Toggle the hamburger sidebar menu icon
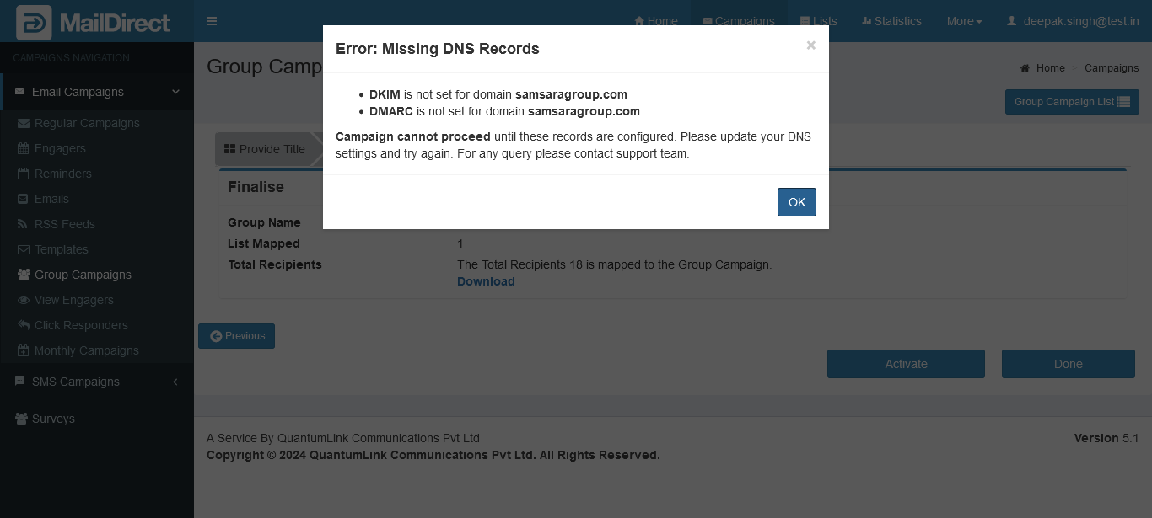Screen dimensions: 1152x518 pos(212,21)
